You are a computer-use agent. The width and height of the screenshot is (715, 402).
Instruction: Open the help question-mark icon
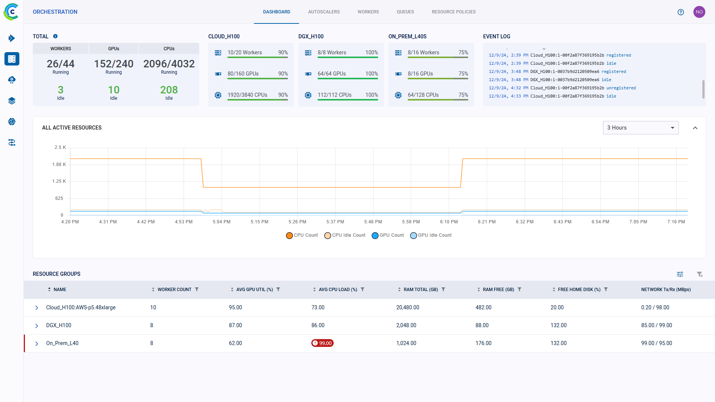tap(681, 12)
